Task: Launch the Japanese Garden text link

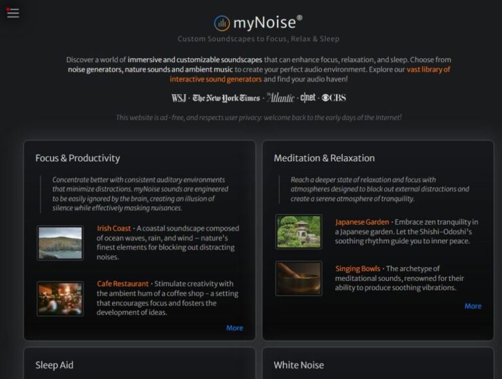Action: pyautogui.click(x=362, y=222)
